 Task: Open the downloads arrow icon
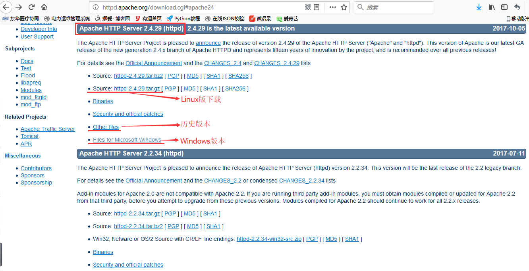click(x=479, y=7)
